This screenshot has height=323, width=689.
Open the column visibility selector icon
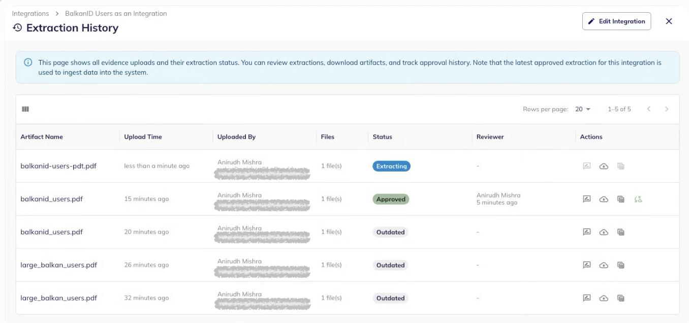pyautogui.click(x=25, y=109)
